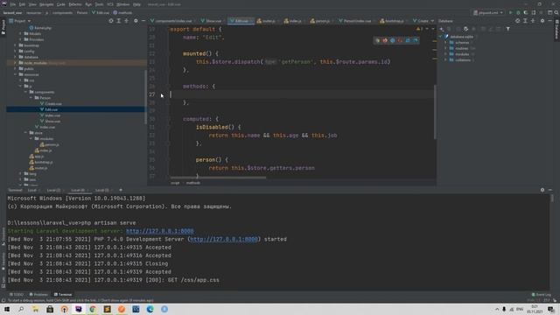Viewport: 560px width, 315px height.
Task: Expand the bootstrap folder
Action: [15, 45]
